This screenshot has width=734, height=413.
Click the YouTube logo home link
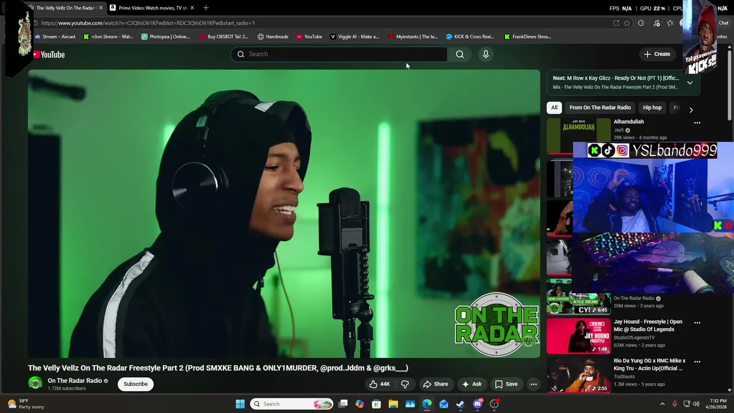[49, 54]
